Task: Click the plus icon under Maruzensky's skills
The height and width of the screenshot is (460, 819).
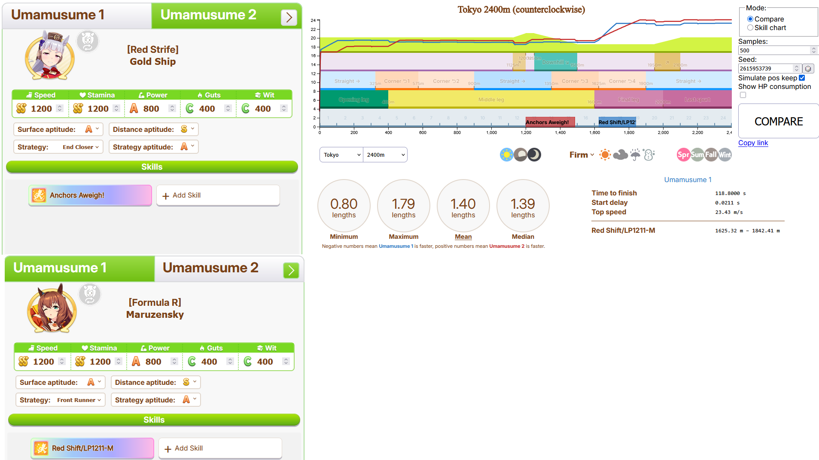Action: point(168,449)
